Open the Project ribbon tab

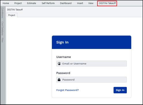click(x=18, y=3)
